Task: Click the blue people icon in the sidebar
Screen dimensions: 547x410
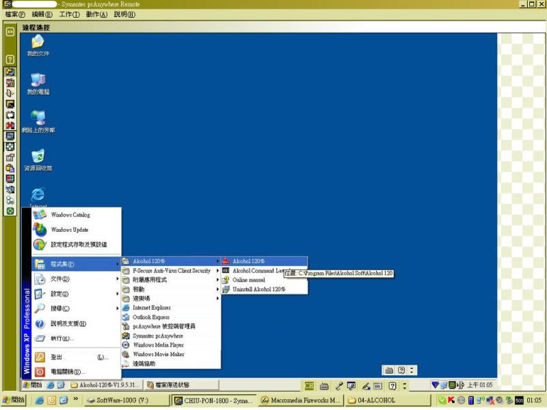Action: [10, 200]
